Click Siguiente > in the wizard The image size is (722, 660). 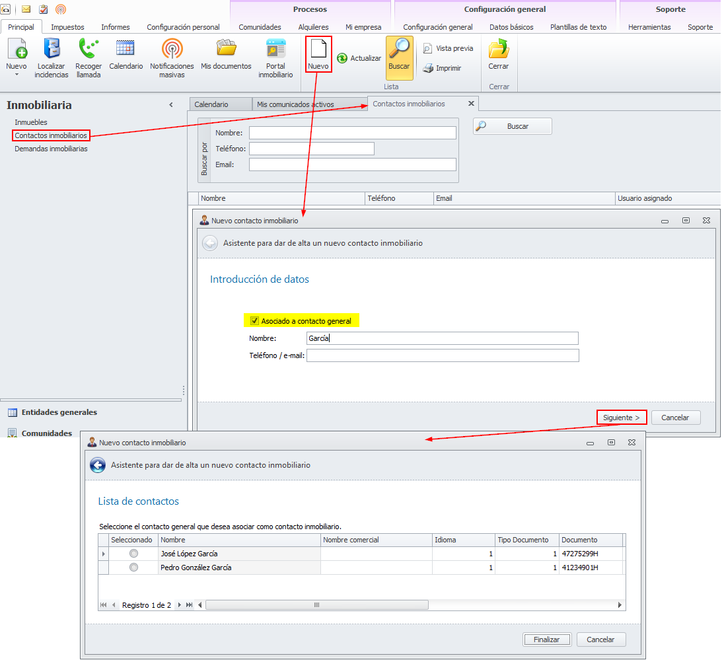point(622,418)
